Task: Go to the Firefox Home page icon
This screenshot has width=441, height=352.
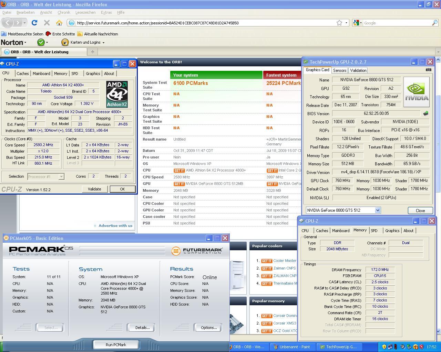Action: pos(59,23)
